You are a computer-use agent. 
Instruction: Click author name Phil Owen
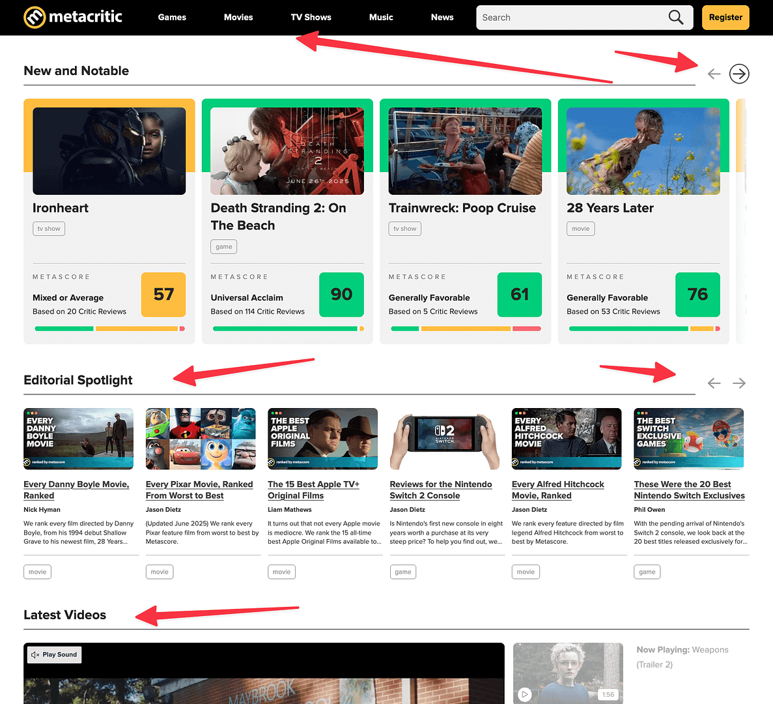coord(649,510)
